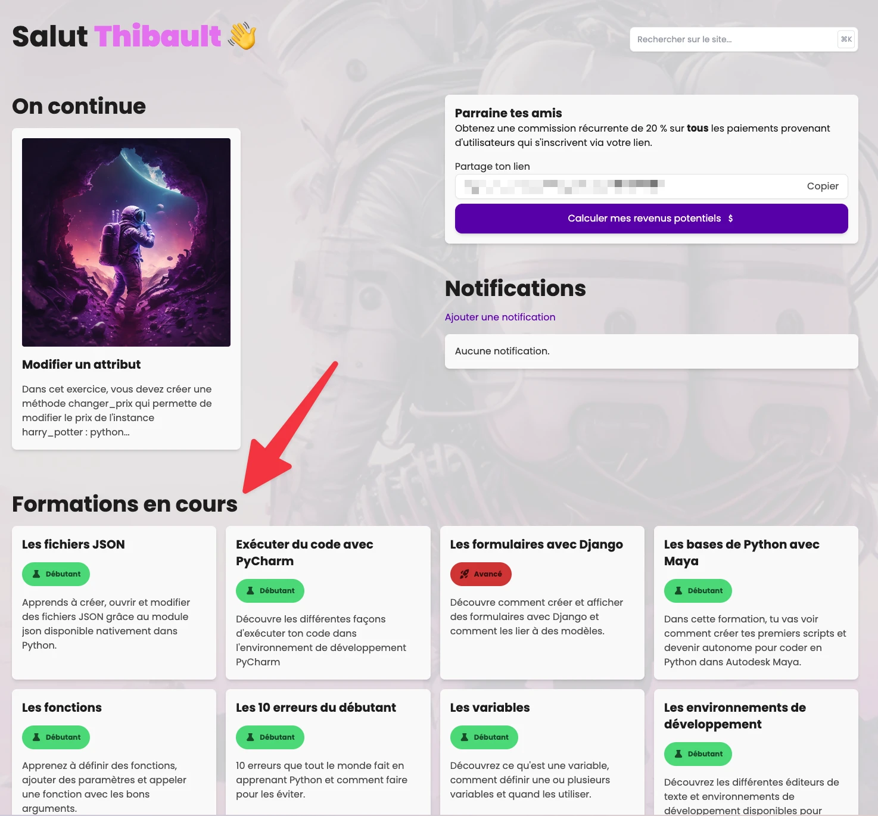
Task: Select the blurred referral link field
Action: coord(625,186)
